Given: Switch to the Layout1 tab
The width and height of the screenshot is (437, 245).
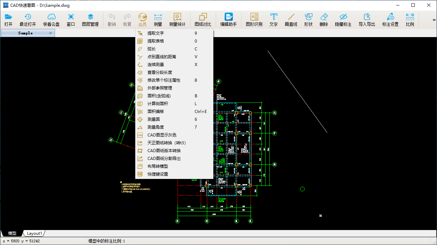Looking at the screenshot, I should click(34, 233).
